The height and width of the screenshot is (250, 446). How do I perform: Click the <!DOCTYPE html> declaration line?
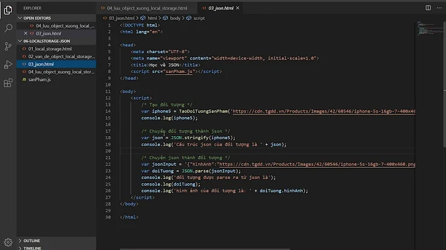[140, 25]
